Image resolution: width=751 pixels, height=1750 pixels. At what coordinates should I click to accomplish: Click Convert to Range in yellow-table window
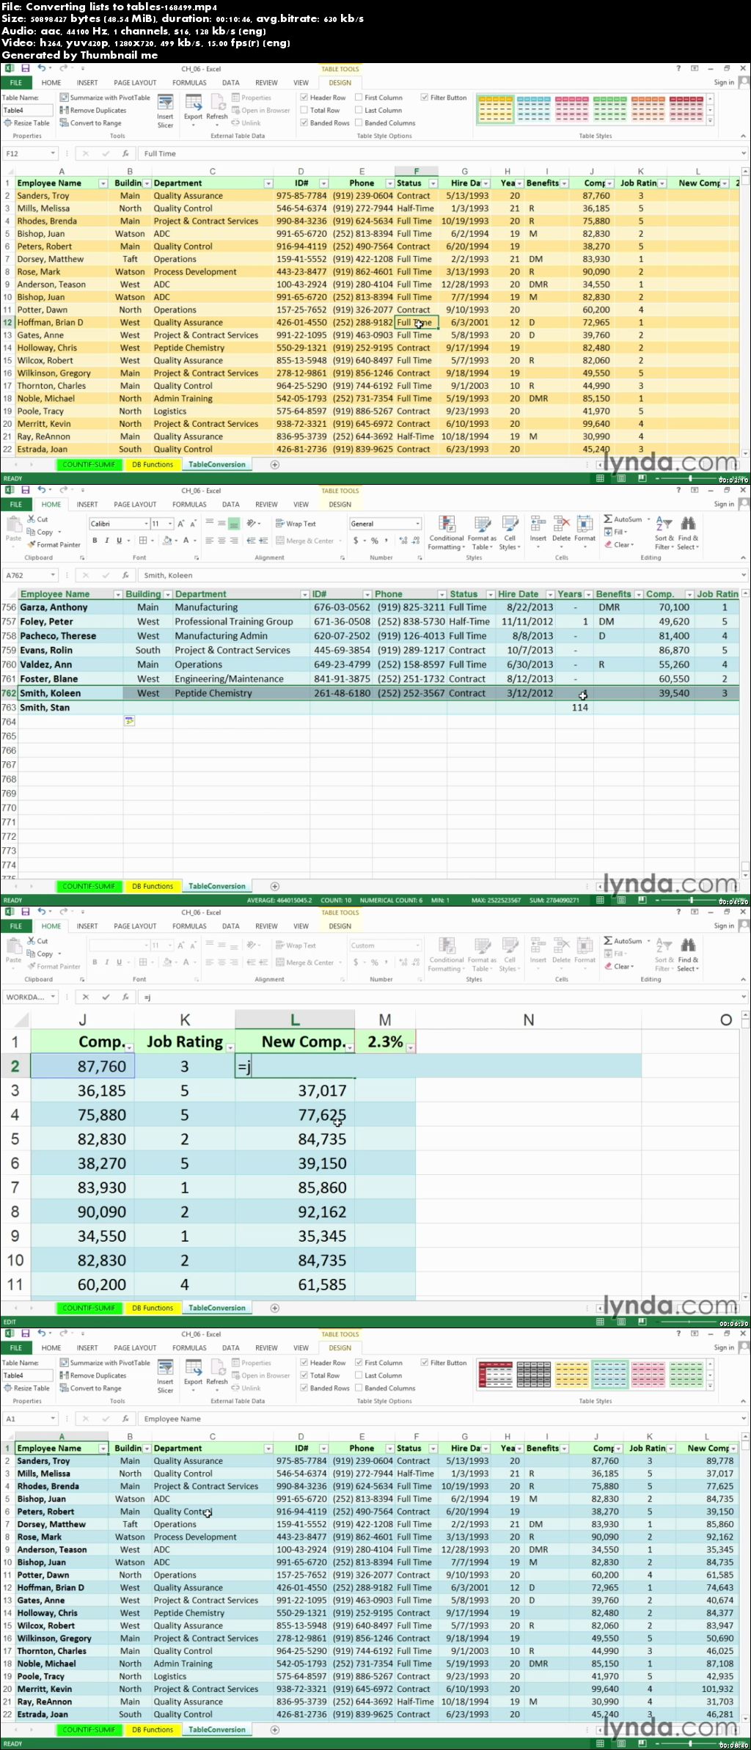click(90, 122)
